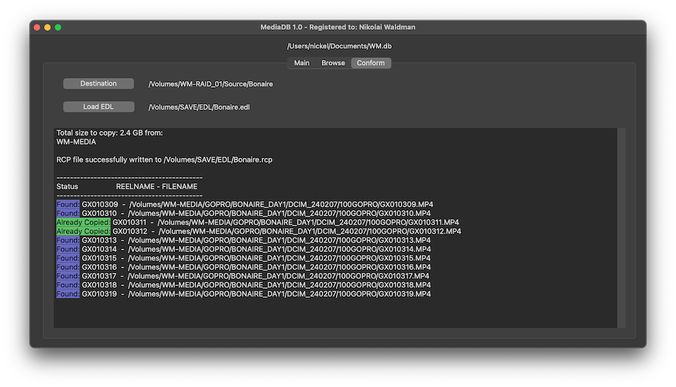Viewport: 676px width, 387px height.
Task: Maximize the window using green button
Action: click(x=58, y=27)
